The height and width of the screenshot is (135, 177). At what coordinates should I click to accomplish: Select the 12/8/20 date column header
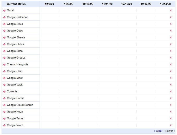tap(49, 4)
